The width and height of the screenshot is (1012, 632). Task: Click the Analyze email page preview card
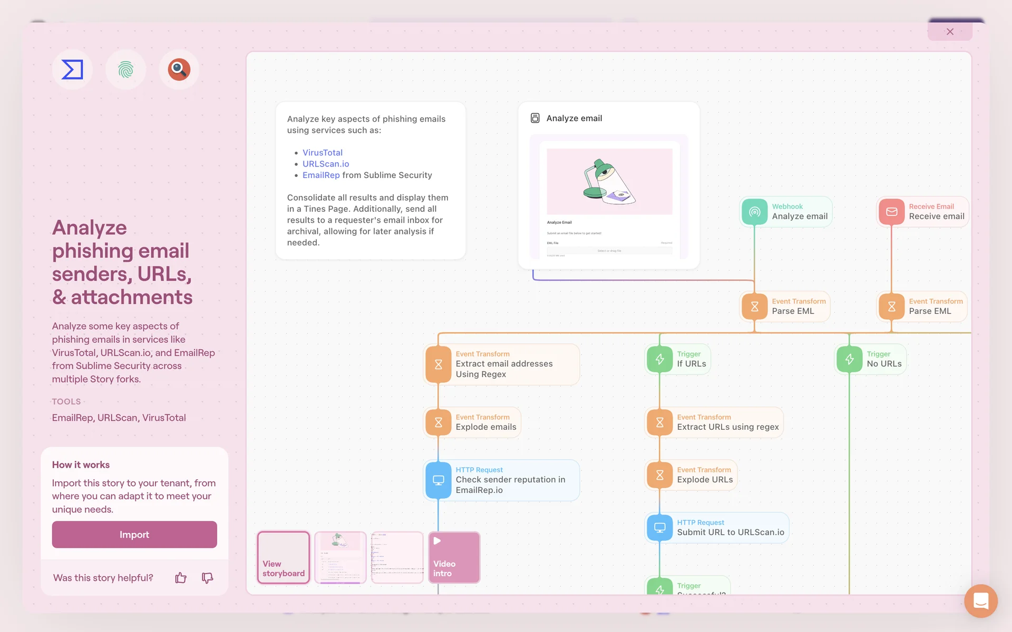(x=609, y=195)
